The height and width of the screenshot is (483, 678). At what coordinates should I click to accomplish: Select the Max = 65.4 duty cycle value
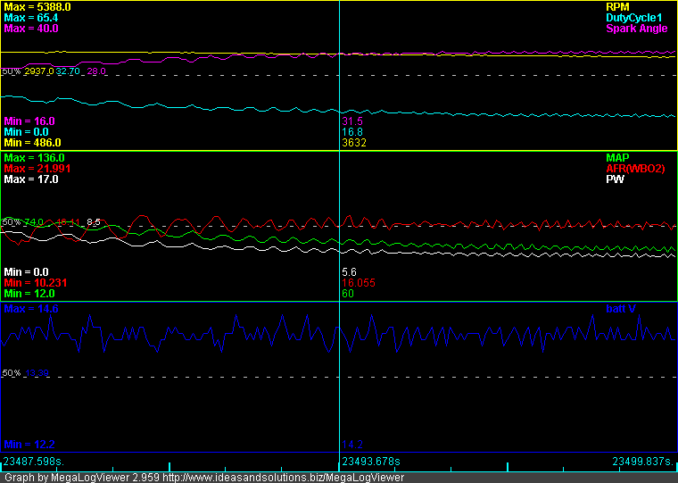(31, 18)
